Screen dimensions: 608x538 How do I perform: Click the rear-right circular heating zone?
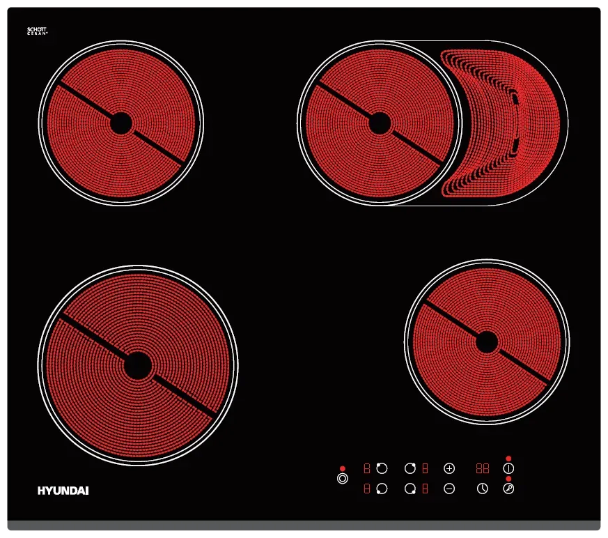(x=380, y=123)
